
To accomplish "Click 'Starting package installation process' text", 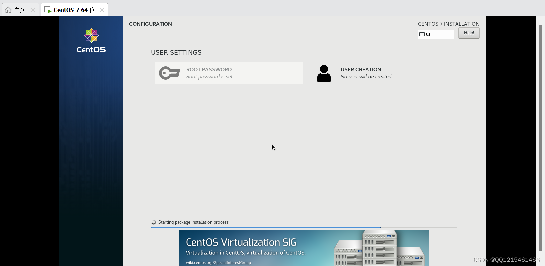I will point(193,222).
